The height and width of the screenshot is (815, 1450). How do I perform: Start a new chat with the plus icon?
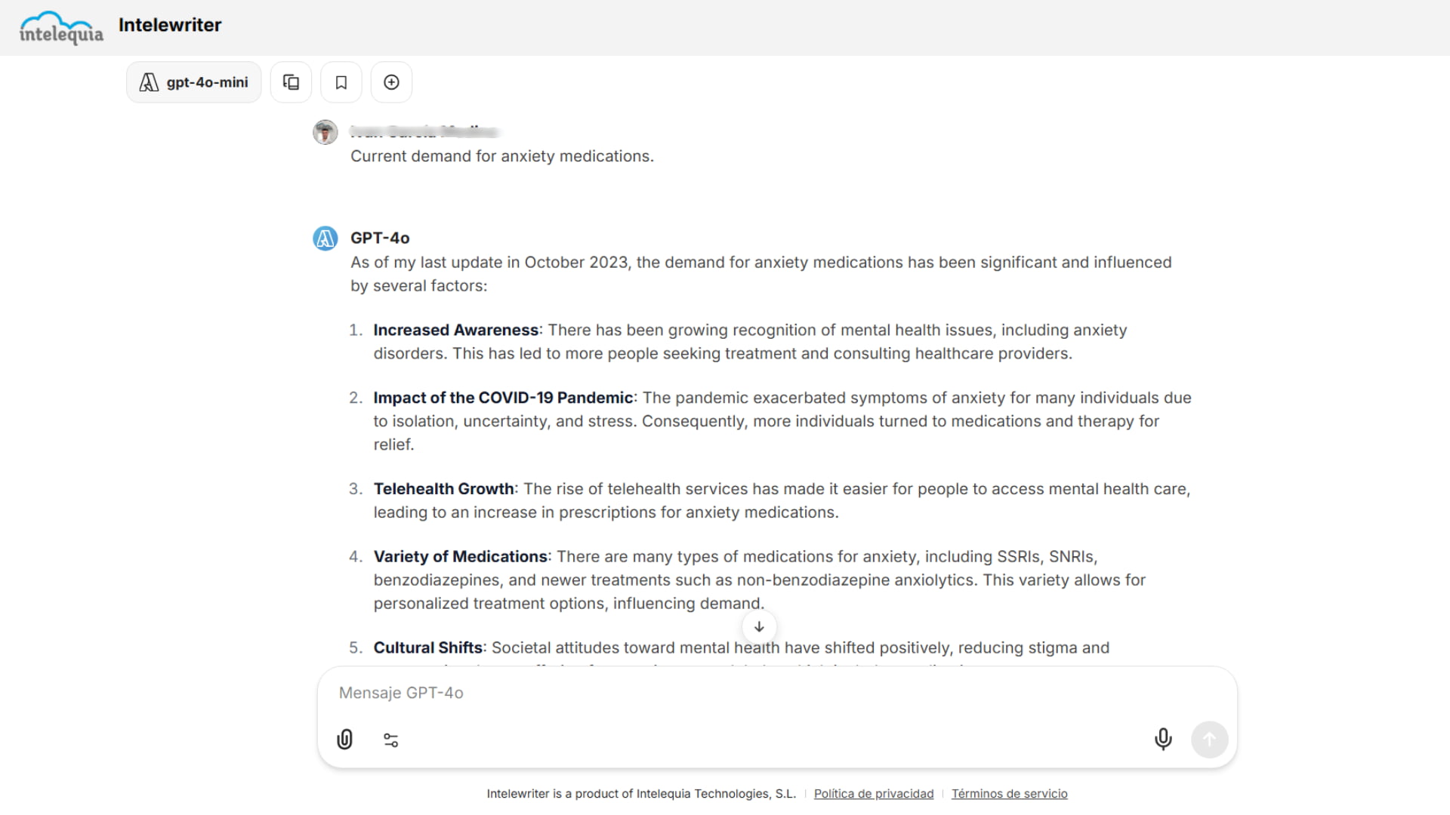coord(391,81)
